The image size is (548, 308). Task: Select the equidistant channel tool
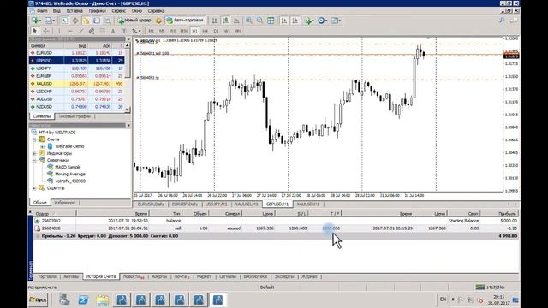coord(92,31)
